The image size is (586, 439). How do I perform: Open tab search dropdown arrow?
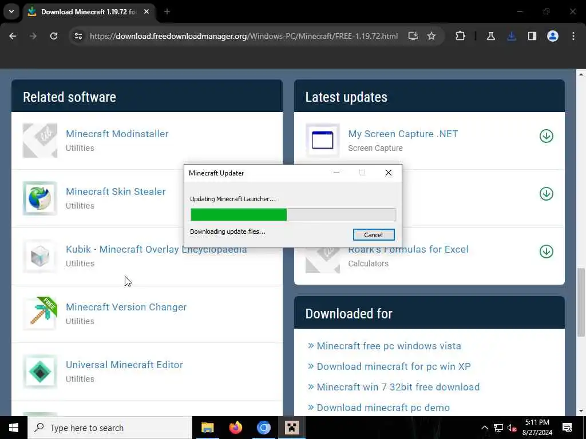click(x=11, y=11)
